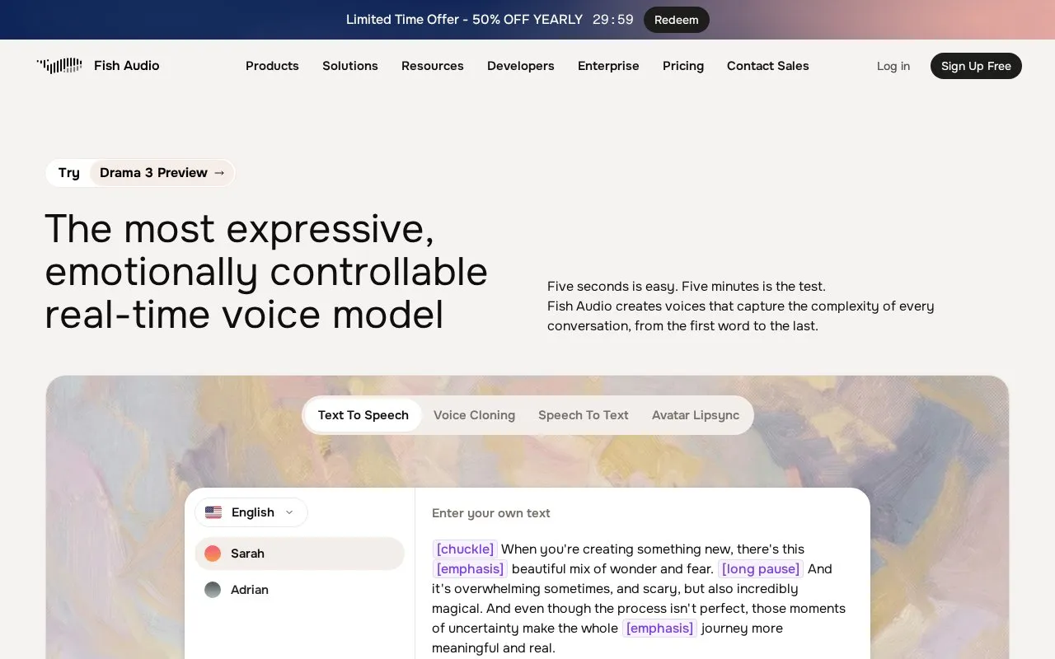Click the [long pause] tag in the text
Screen dimensions: 1055x659
[x=761, y=569]
